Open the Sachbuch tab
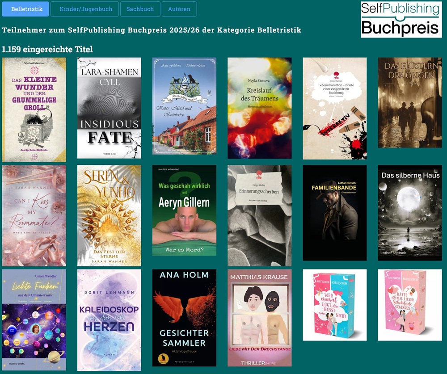Image resolution: width=447 pixels, height=374 pixels. (x=140, y=9)
